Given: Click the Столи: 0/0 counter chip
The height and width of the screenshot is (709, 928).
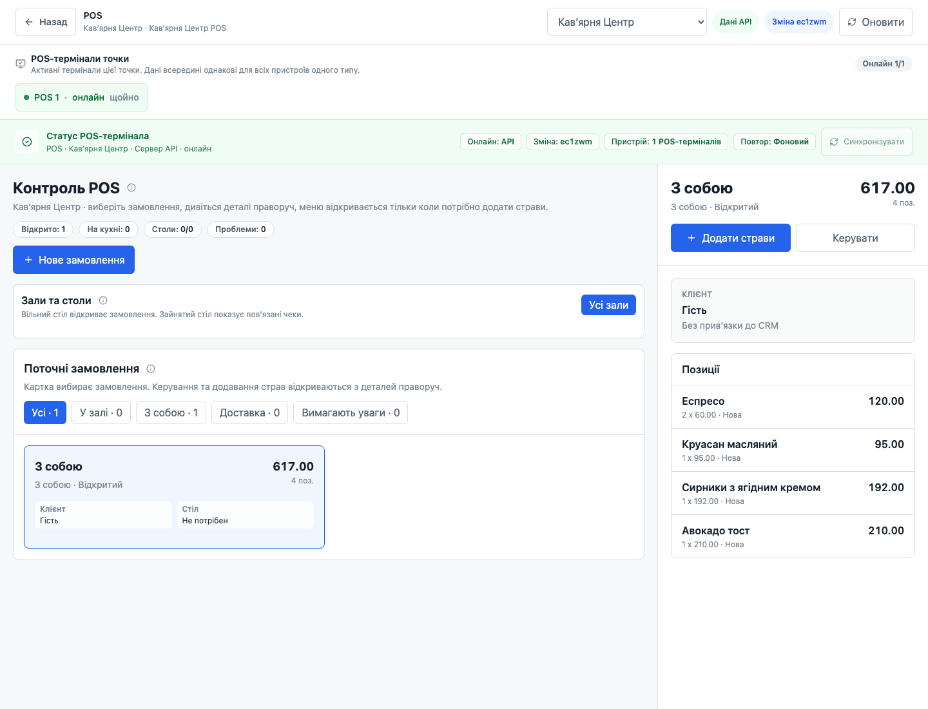Looking at the screenshot, I should (x=173, y=229).
